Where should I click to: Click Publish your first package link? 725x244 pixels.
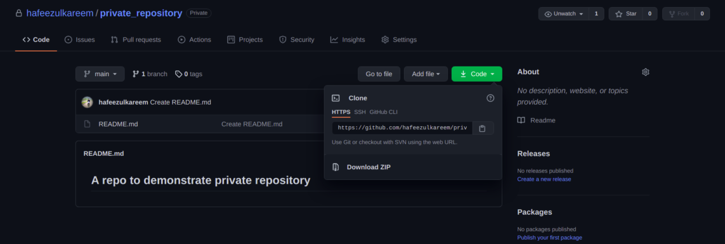550,238
